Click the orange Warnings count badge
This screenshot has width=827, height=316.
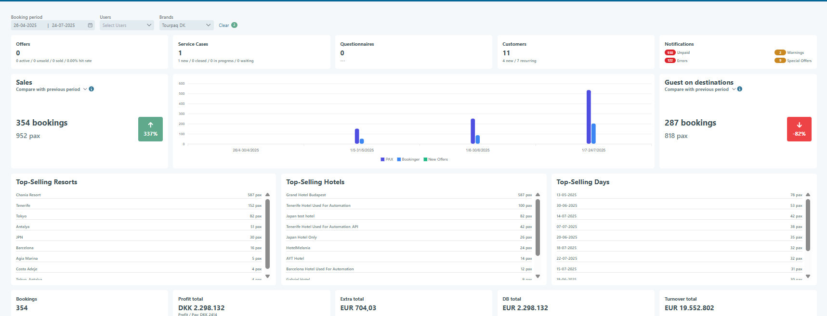780,52
